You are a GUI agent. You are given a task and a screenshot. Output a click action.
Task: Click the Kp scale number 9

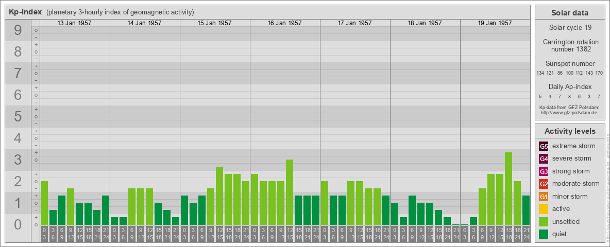click(x=18, y=30)
